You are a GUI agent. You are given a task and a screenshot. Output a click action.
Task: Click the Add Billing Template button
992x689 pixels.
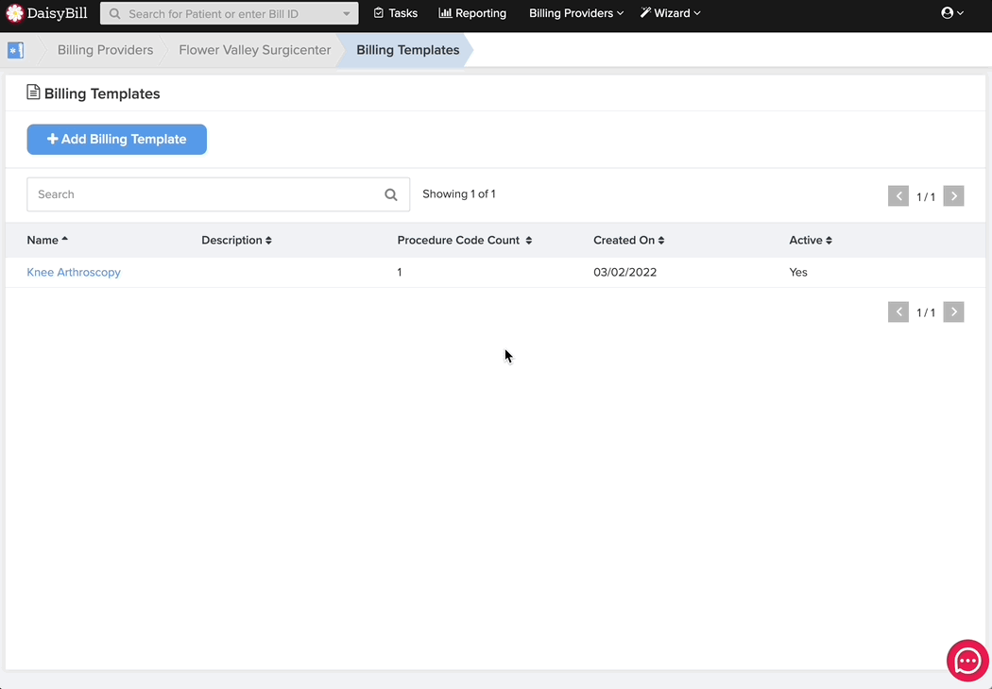[x=116, y=139]
